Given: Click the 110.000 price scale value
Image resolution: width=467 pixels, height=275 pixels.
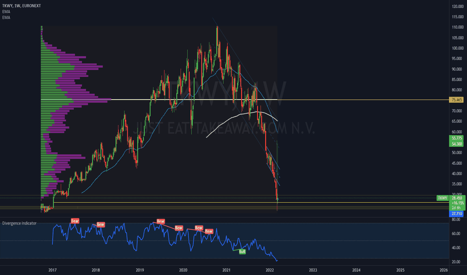Looking at the screenshot, I should 457,27.
